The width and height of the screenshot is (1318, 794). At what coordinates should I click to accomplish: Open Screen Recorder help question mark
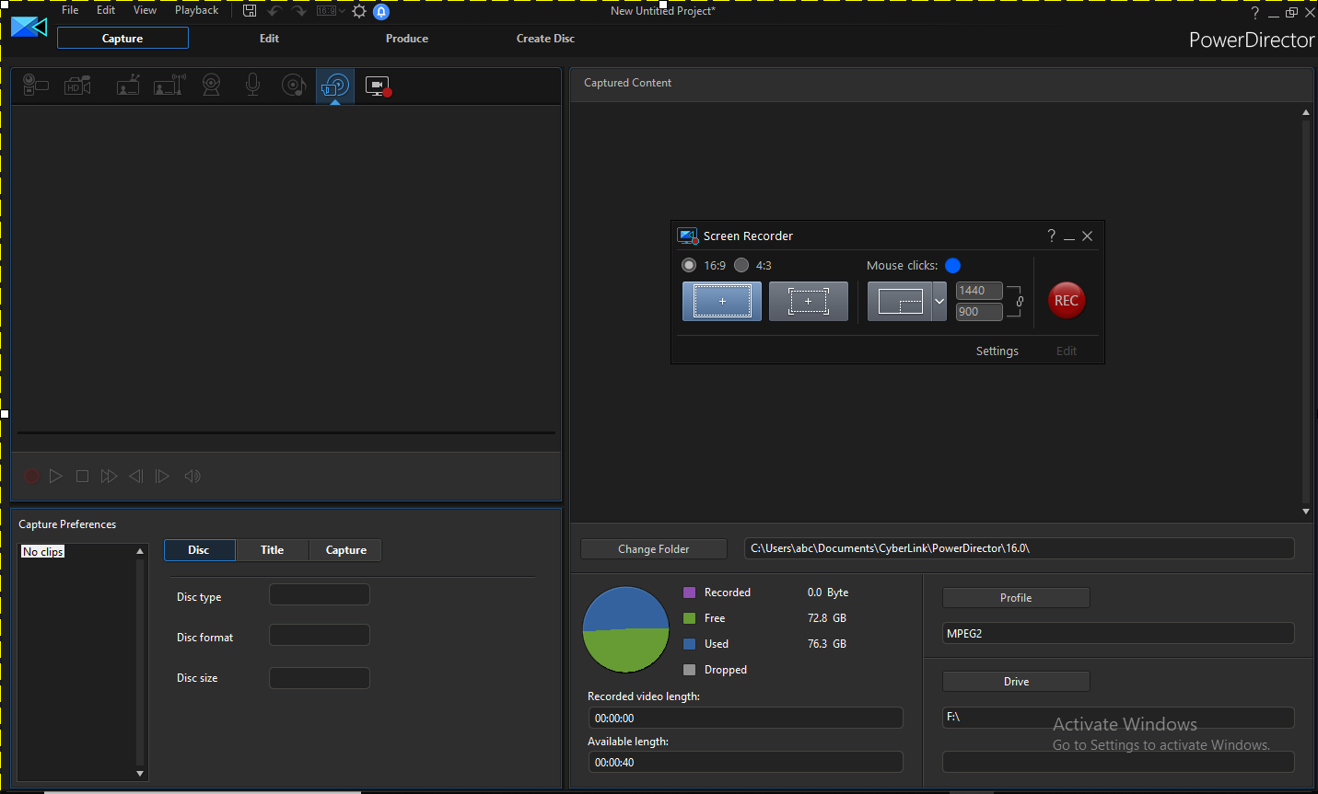pyautogui.click(x=1051, y=236)
